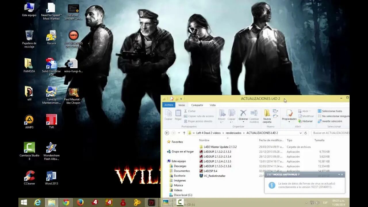The height and width of the screenshot is (207, 368).
Task: Open Word 2013 from desktop
Action: 51,178
